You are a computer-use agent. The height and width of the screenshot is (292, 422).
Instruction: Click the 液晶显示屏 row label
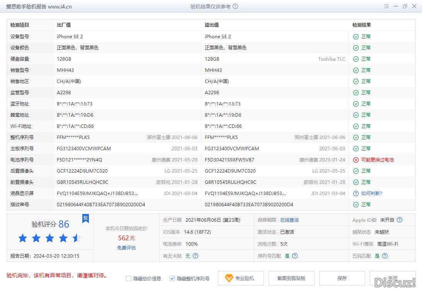coord(22,194)
